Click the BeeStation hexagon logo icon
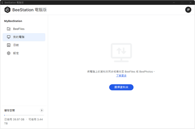The image size is (195, 129). click(x=7, y=10)
